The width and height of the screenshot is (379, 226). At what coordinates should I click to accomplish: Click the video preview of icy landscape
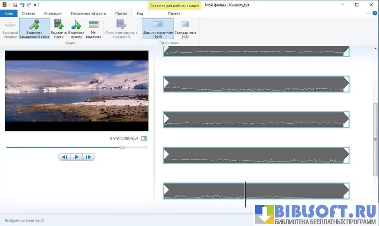point(76,91)
